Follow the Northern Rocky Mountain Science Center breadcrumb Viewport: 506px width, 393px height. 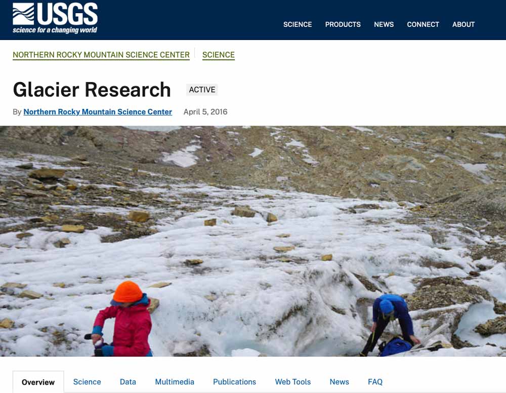[x=101, y=55]
